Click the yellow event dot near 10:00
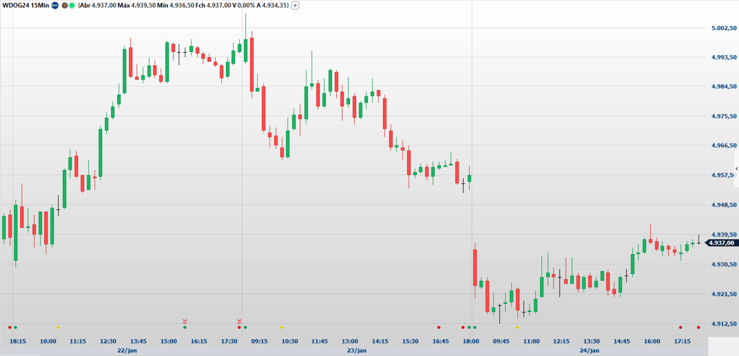Viewport: 739px width, 356px height. [x=58, y=327]
